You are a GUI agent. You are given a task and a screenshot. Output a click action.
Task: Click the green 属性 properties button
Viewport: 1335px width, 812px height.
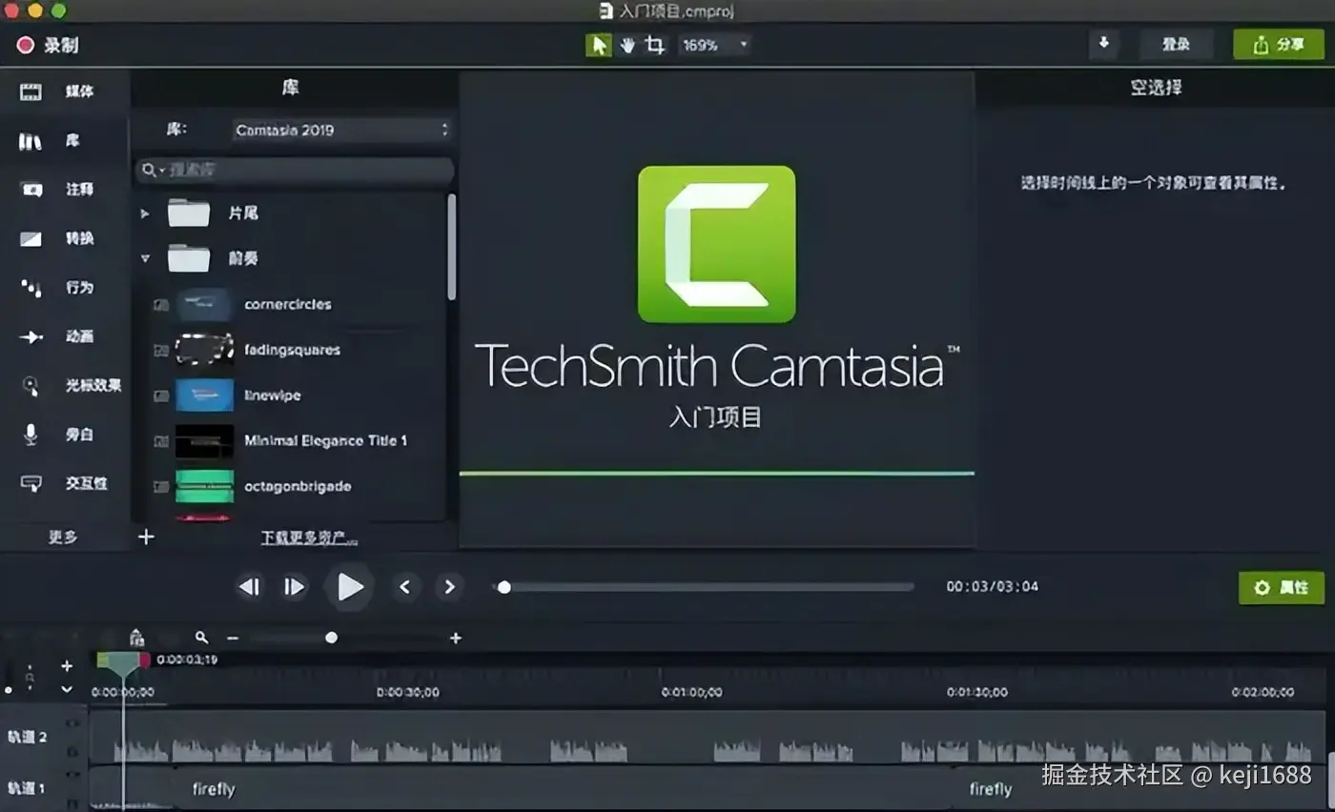pos(1281,588)
